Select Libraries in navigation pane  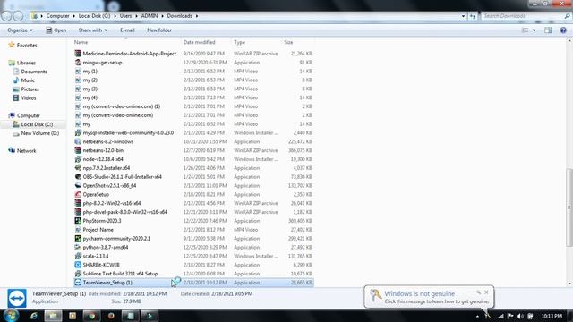point(26,63)
